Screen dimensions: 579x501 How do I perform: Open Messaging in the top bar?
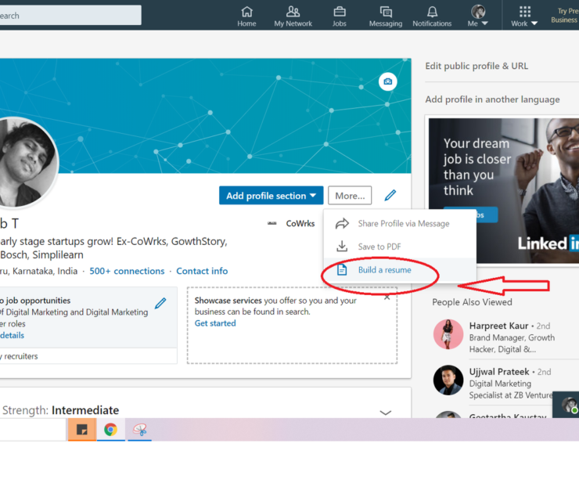coord(386,16)
